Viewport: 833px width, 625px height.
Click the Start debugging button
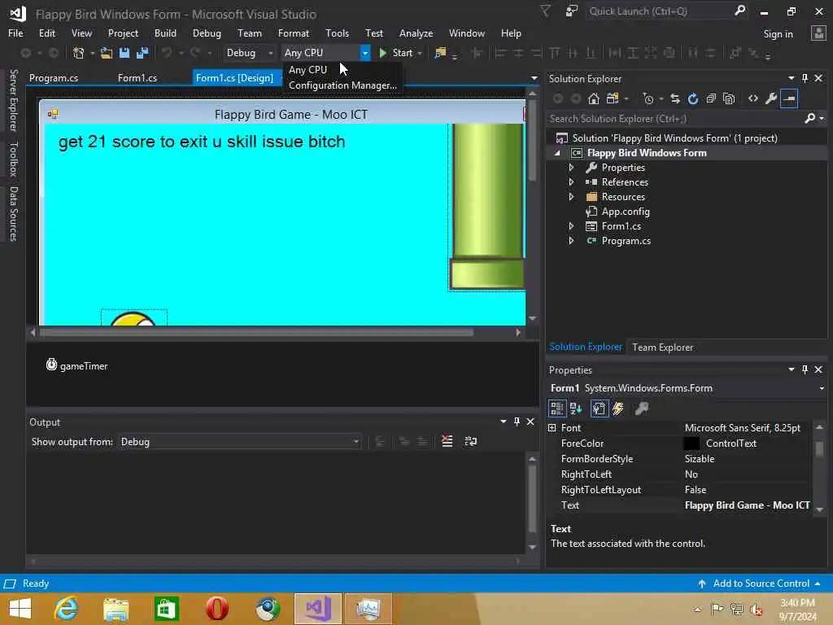[x=396, y=53]
